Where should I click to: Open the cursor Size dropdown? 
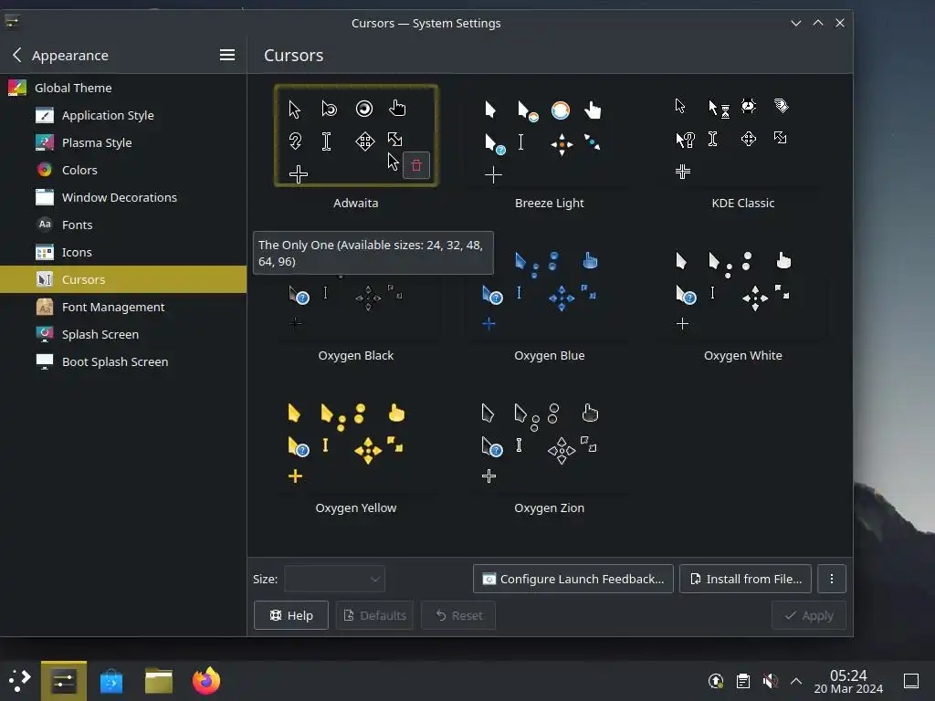pyautogui.click(x=334, y=579)
